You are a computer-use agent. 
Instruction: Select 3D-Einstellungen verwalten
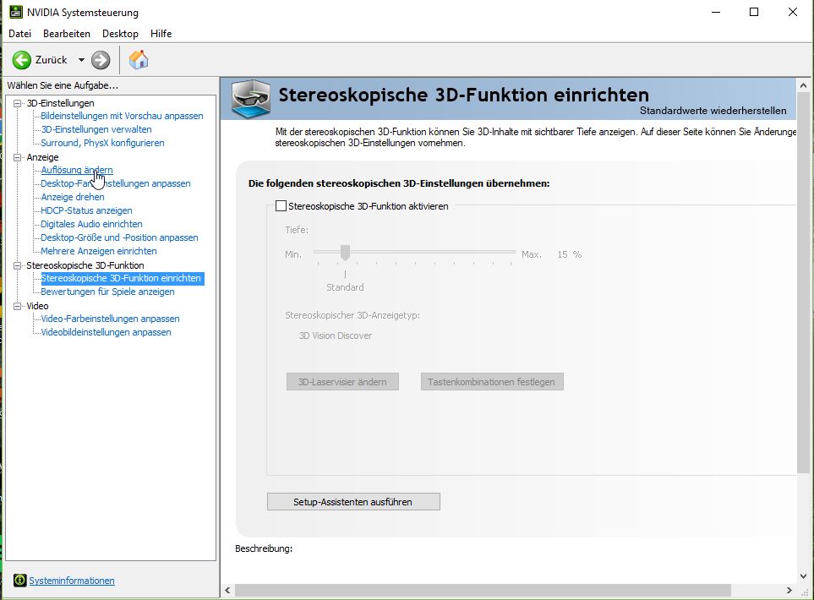click(96, 129)
